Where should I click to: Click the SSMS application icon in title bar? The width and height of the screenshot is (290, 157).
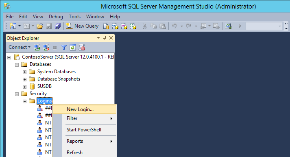click(7, 7)
